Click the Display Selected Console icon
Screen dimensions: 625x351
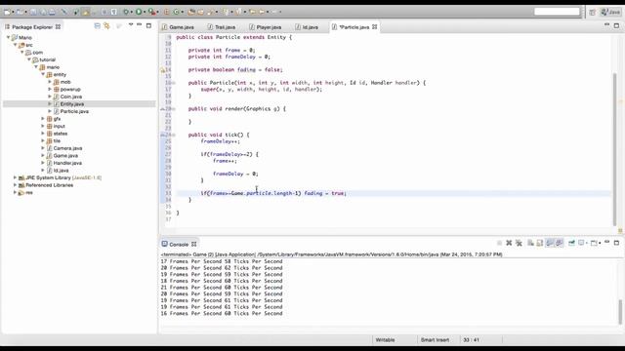pos(582,243)
